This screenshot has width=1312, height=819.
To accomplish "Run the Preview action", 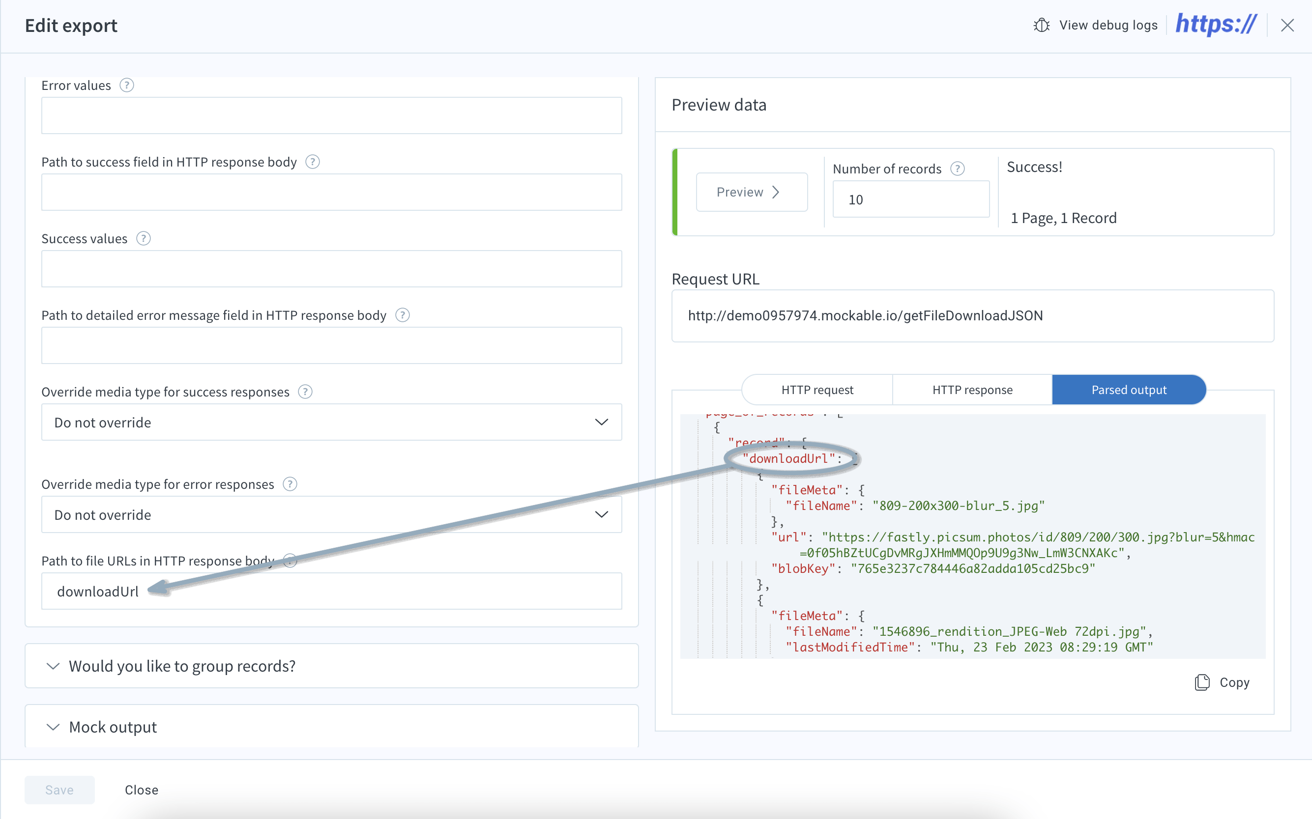I will pyautogui.click(x=751, y=192).
